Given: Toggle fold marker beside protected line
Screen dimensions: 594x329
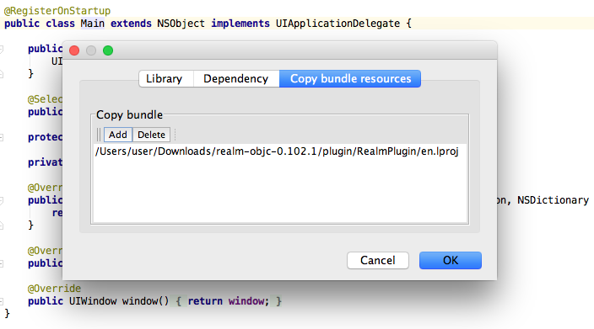Looking at the screenshot, I should (x=2, y=137).
